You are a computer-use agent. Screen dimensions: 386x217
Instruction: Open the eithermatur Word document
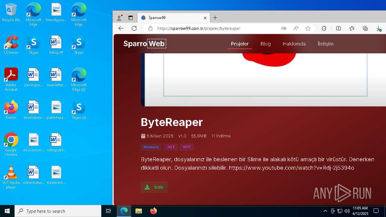tap(33, 175)
